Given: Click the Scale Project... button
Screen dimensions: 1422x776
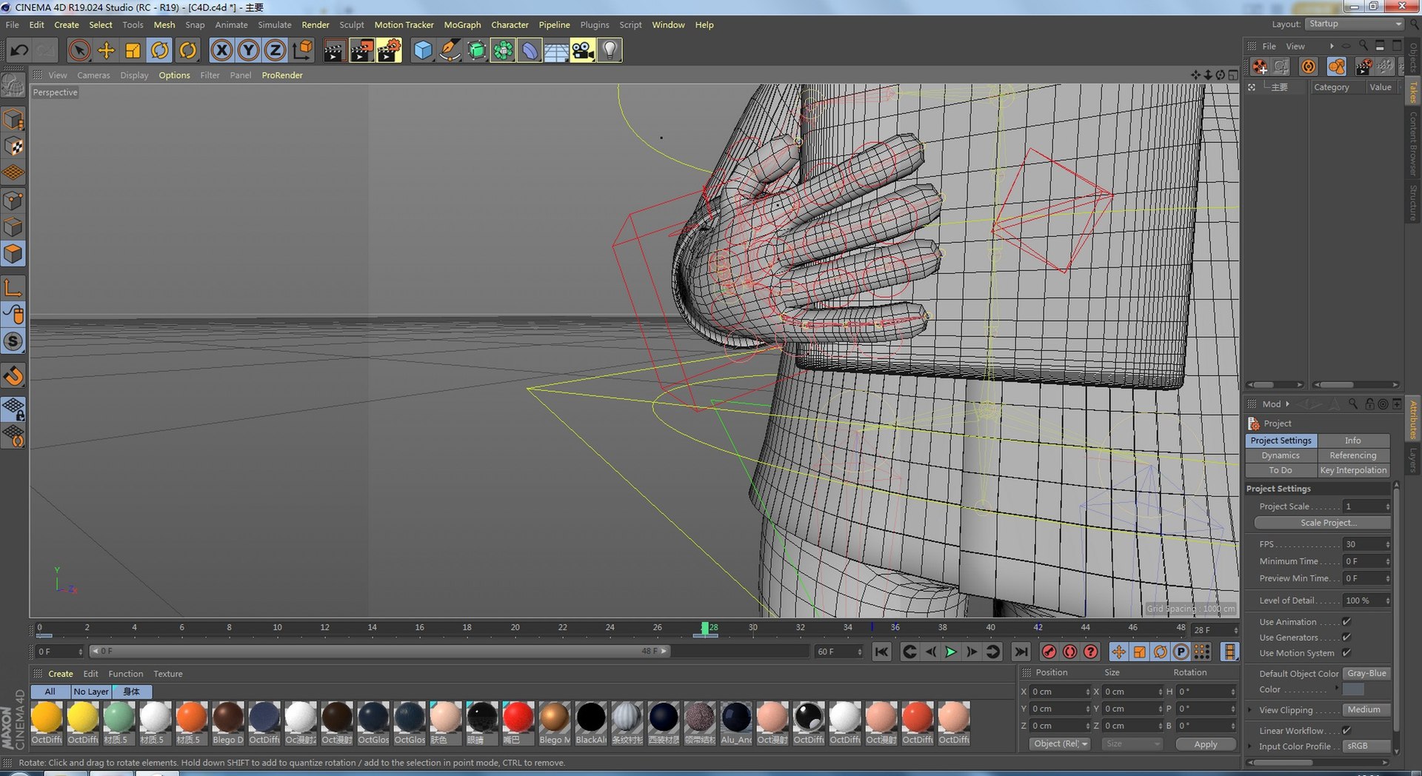Looking at the screenshot, I should [1322, 523].
